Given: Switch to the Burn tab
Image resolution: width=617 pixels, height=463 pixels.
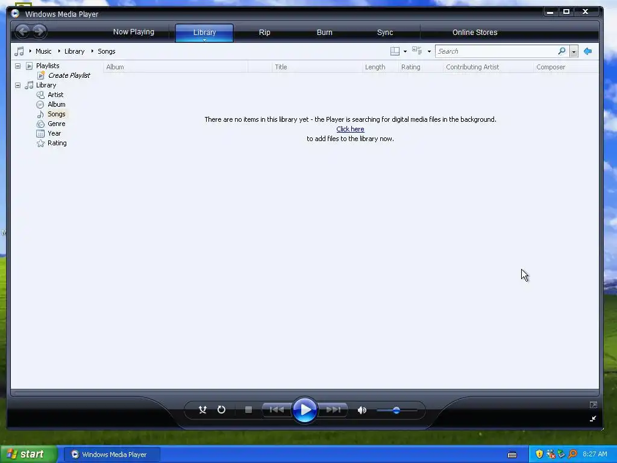Looking at the screenshot, I should [x=325, y=33].
